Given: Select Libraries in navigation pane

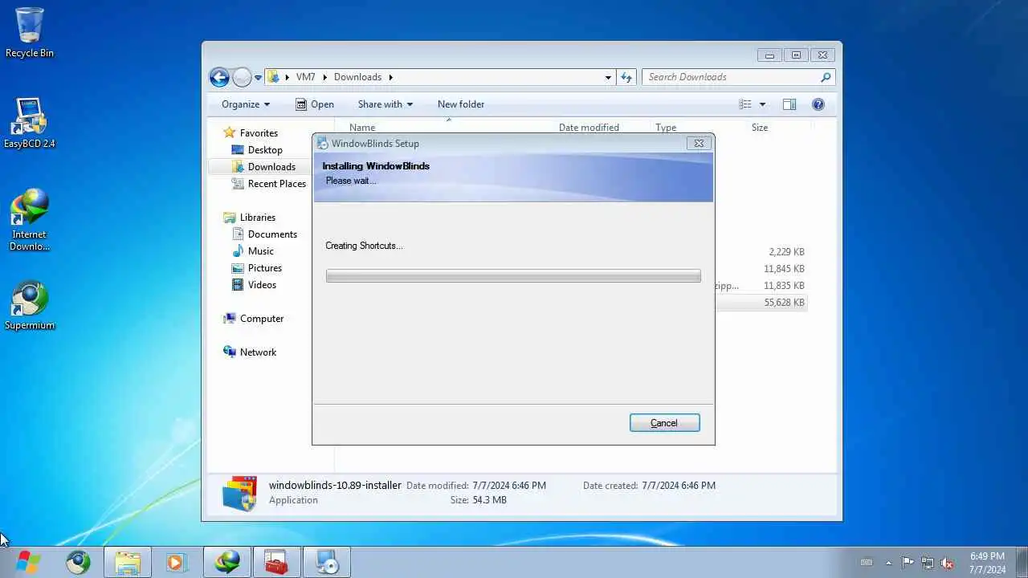Looking at the screenshot, I should (x=258, y=218).
